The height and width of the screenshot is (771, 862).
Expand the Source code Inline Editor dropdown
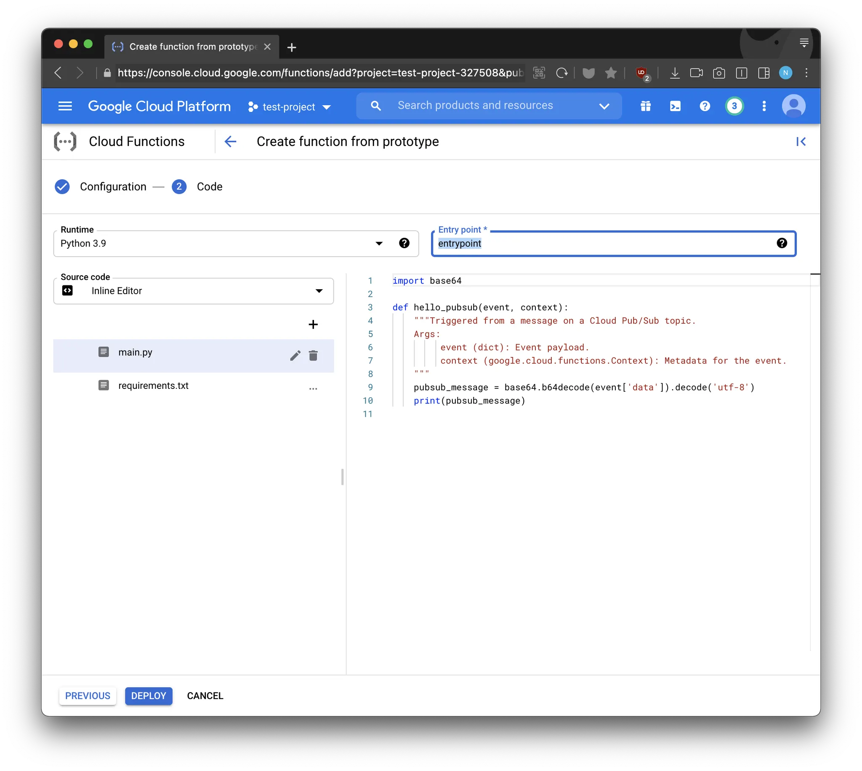tap(194, 291)
